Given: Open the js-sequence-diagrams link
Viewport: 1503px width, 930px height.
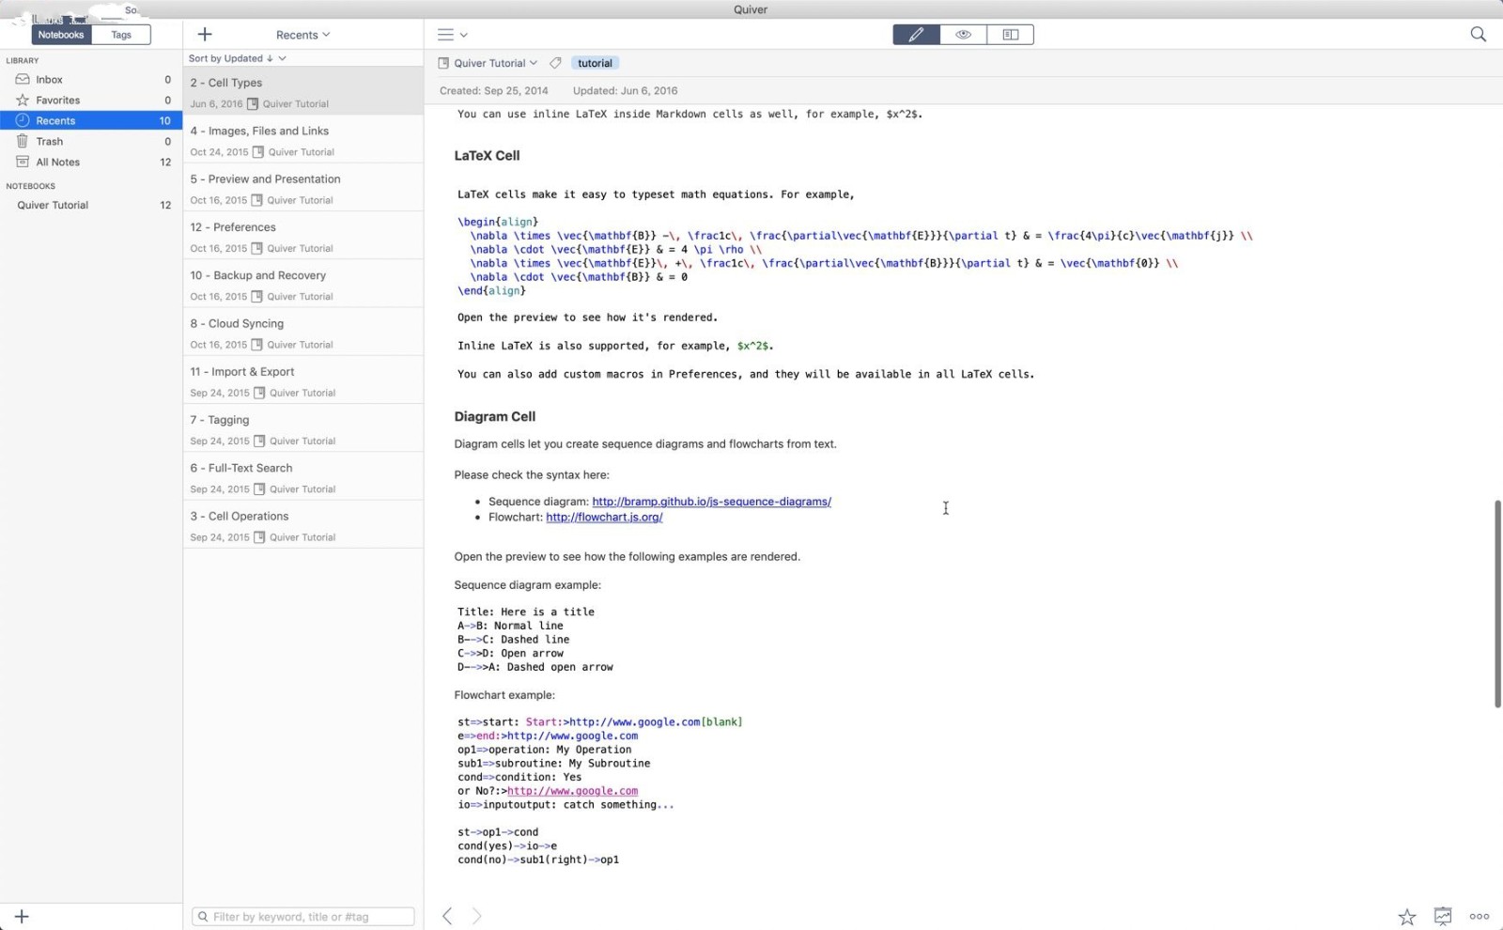Looking at the screenshot, I should pos(711,502).
